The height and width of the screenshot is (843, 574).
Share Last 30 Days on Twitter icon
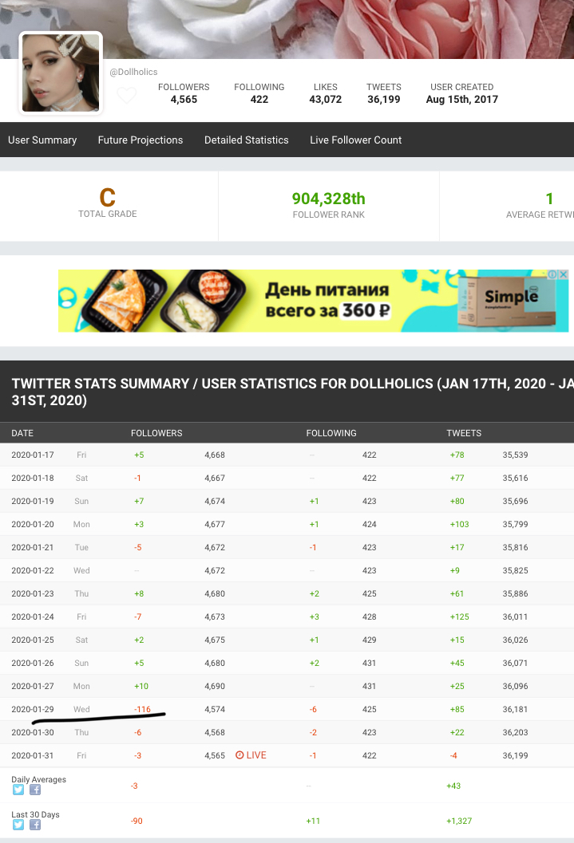[18, 825]
